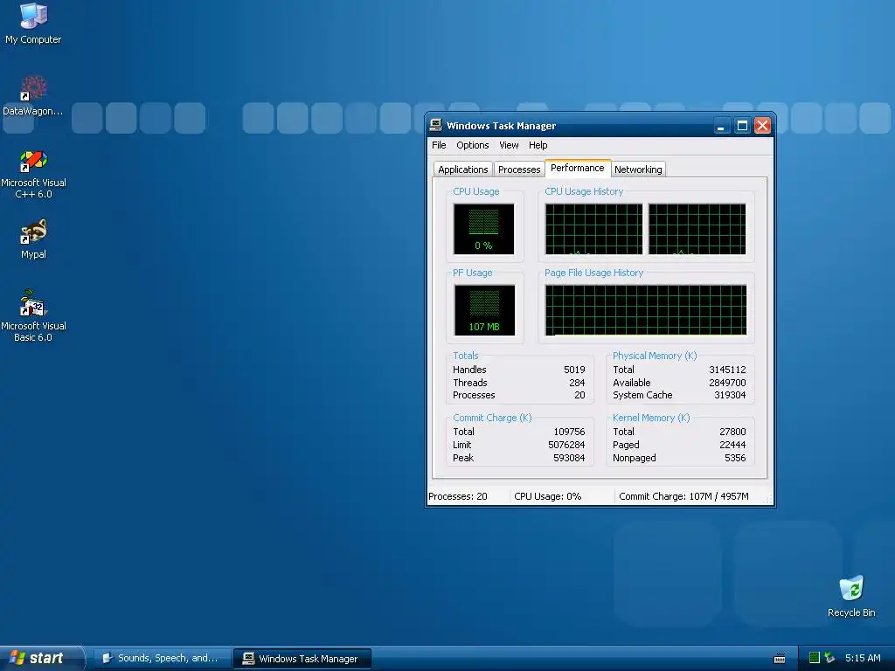Click the taskbar clock showing 5:15 AM

(863, 658)
